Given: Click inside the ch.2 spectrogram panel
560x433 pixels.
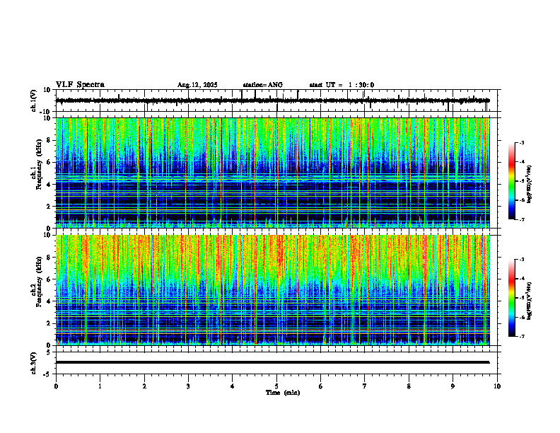Looking at the screenshot, I should click(272, 290).
